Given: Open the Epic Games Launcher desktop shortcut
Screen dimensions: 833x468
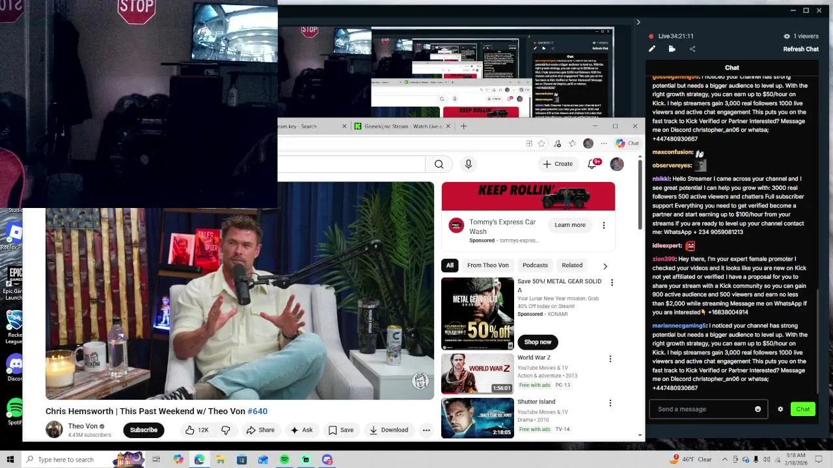Looking at the screenshot, I should coord(14,283).
